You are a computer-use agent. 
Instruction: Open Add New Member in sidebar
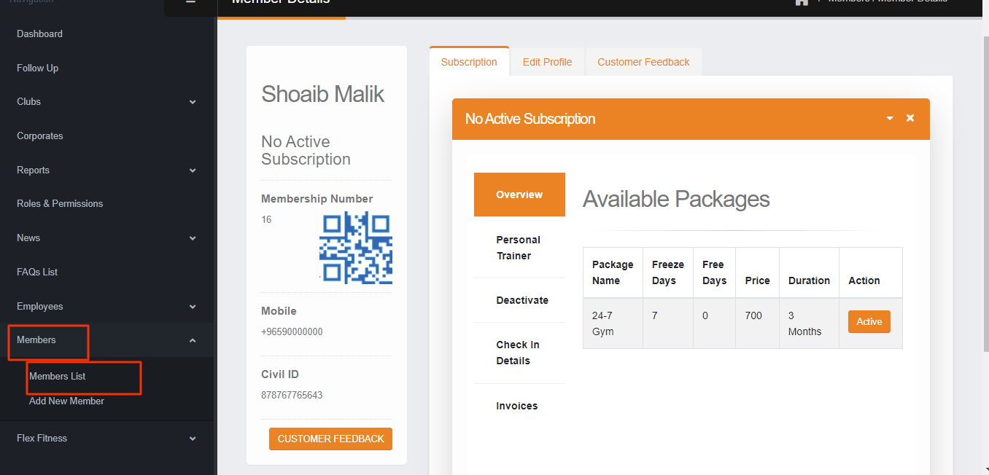66,401
